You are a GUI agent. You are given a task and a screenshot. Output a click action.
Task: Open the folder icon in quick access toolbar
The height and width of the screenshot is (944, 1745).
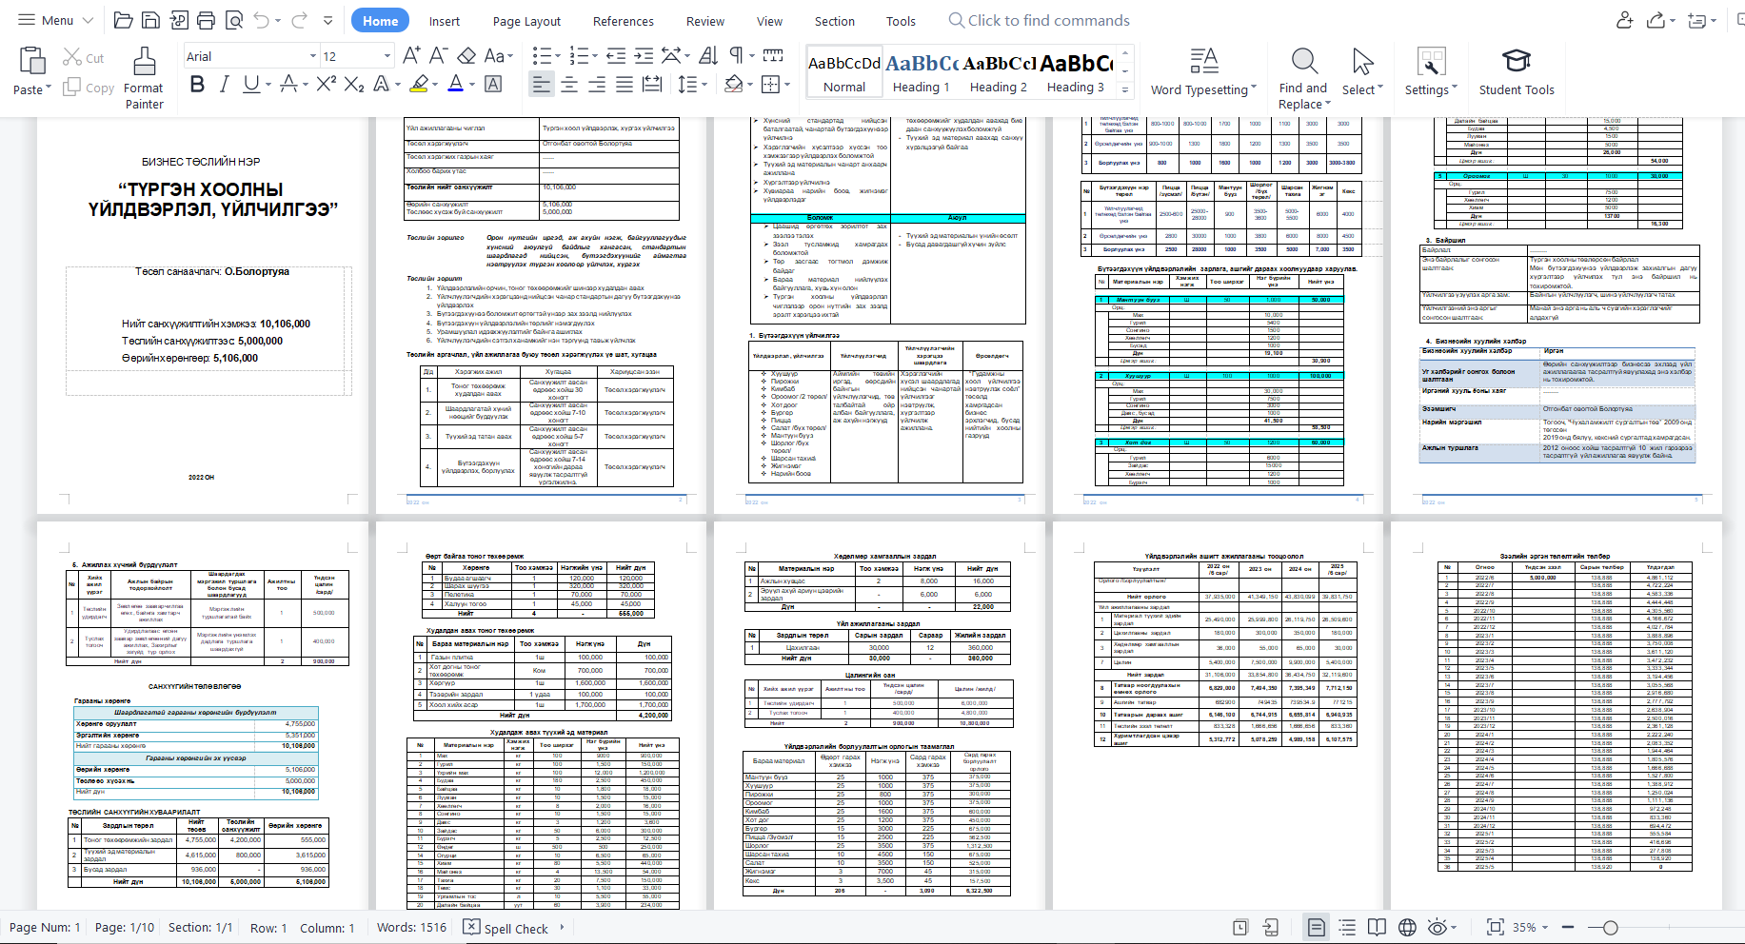[x=122, y=20]
